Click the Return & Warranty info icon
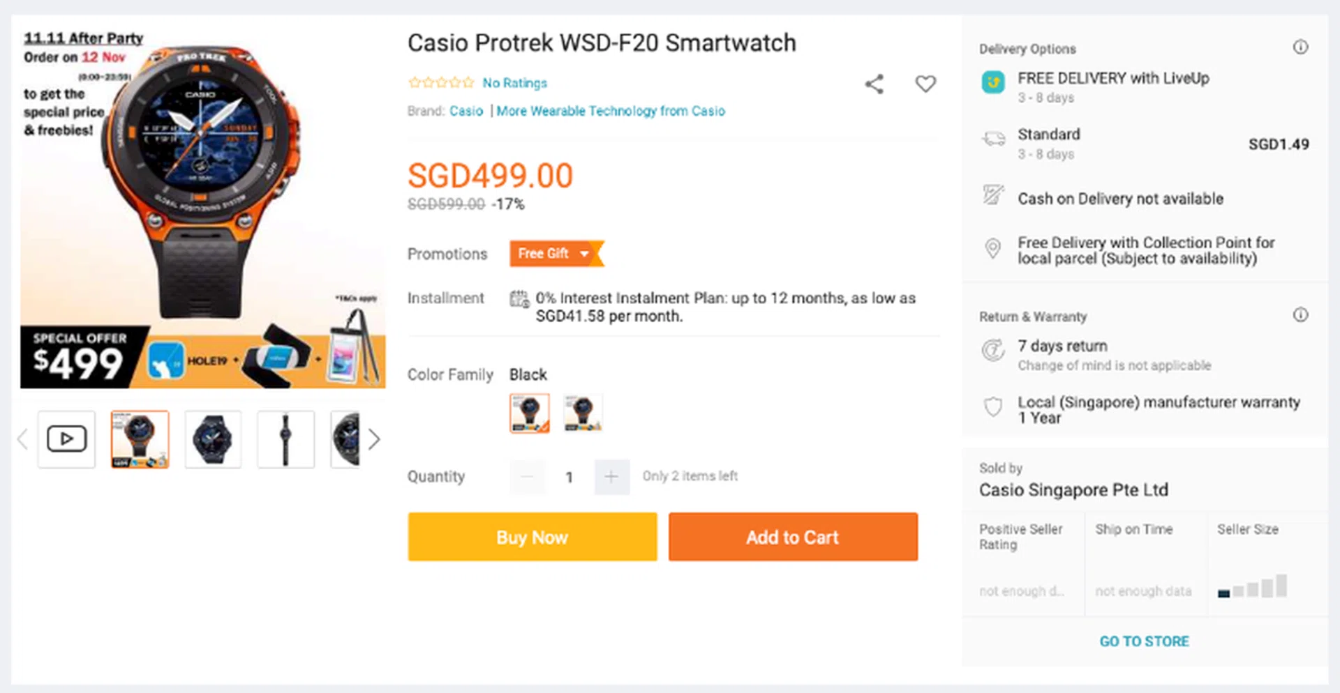This screenshot has height=693, width=1340. click(1300, 315)
